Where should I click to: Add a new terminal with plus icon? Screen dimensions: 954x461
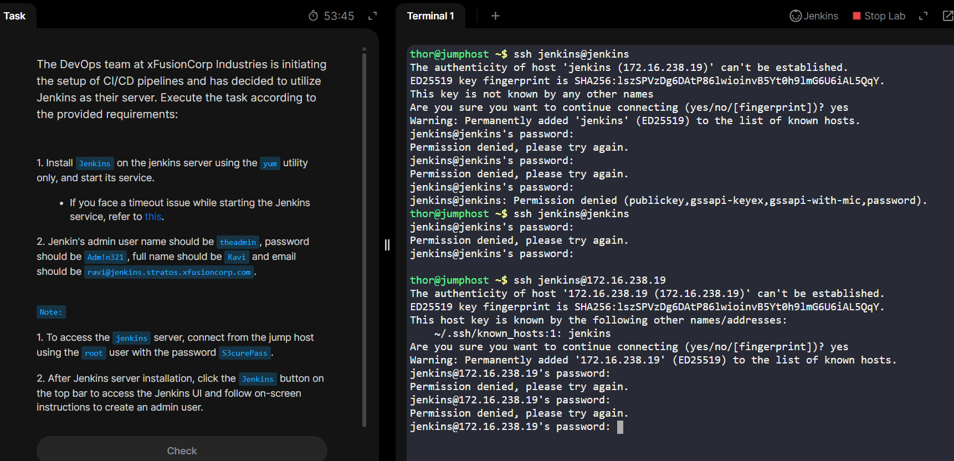(x=495, y=16)
